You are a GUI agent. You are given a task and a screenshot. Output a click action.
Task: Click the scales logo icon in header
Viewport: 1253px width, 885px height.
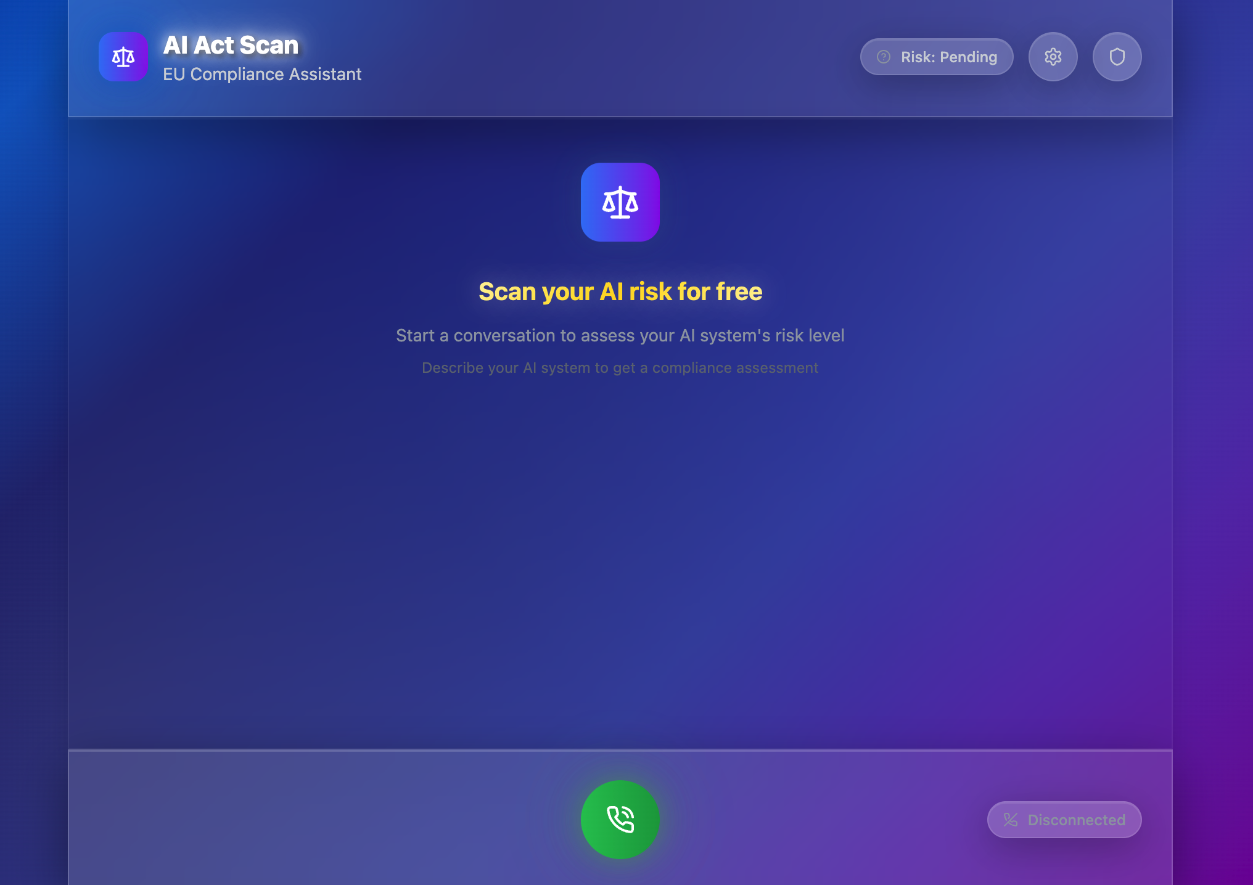[123, 57]
